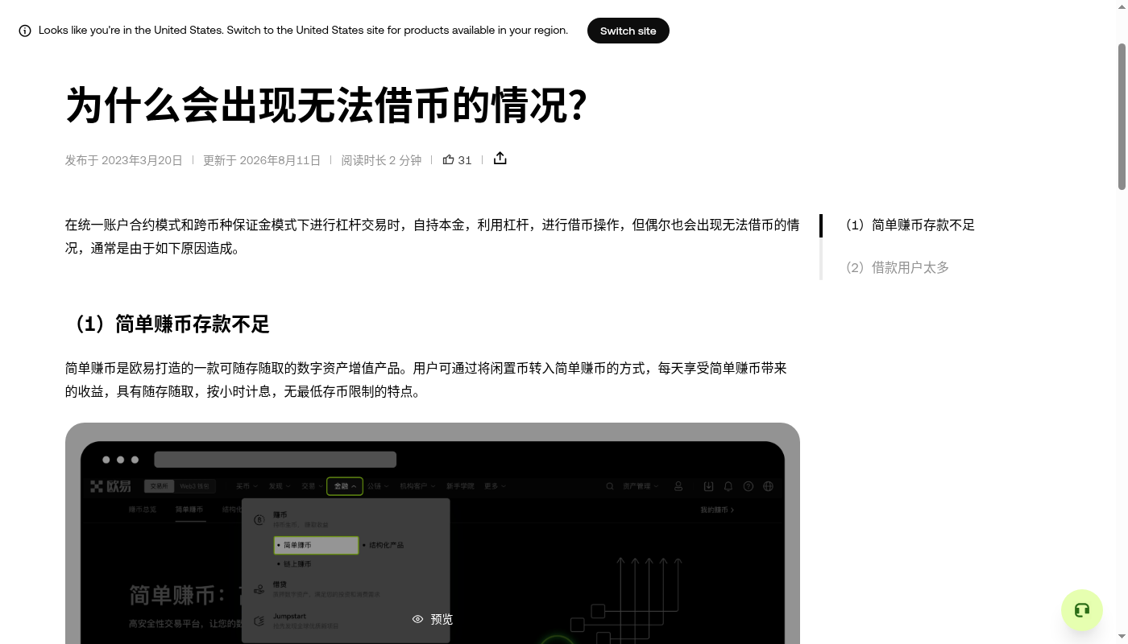Click the 简单赚币 screenshot thumbnail
Viewport: 1128px width, 644px height.
(x=433, y=533)
